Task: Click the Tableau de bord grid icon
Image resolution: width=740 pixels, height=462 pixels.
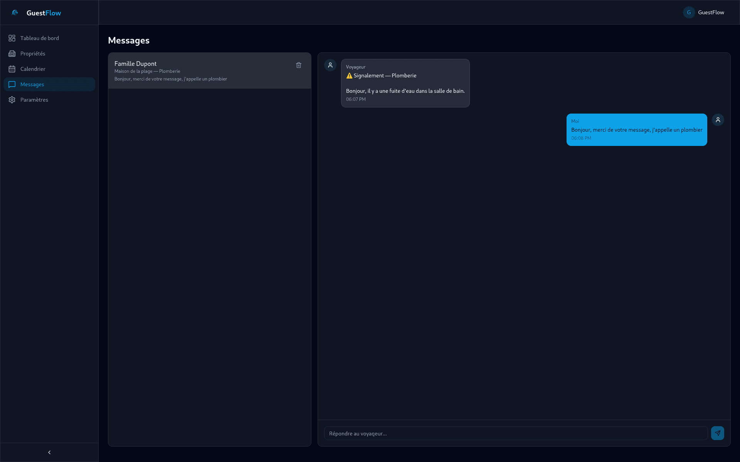Action: (x=12, y=38)
